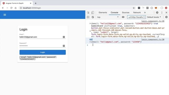The width and height of the screenshot is (169, 95).
Task: Clear the console filter text
Action: [144, 17]
